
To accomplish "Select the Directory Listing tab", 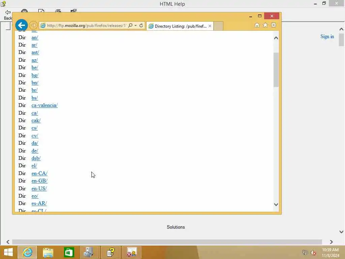I will (x=180, y=26).
